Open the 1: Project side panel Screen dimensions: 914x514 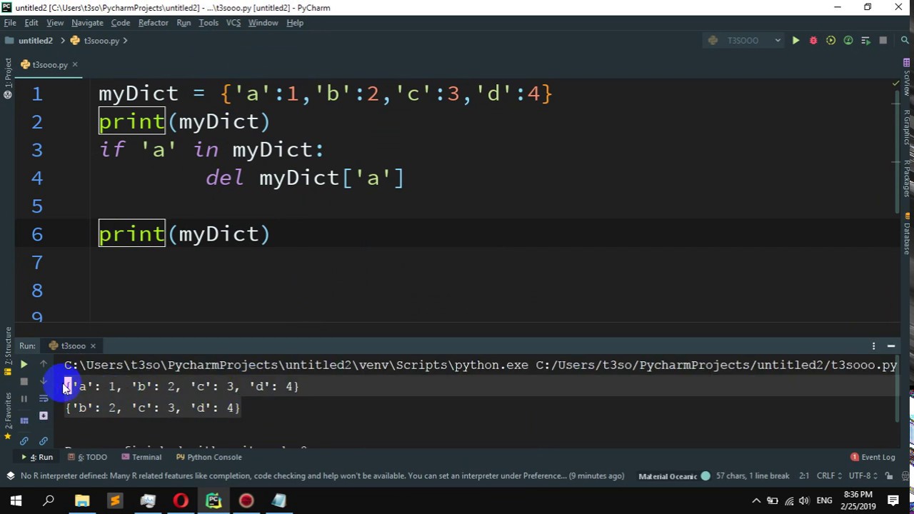(x=8, y=79)
